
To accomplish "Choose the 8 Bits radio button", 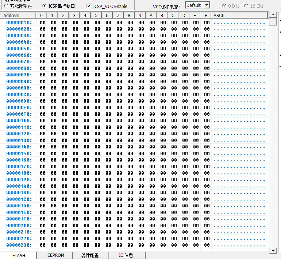I will pos(224,6).
